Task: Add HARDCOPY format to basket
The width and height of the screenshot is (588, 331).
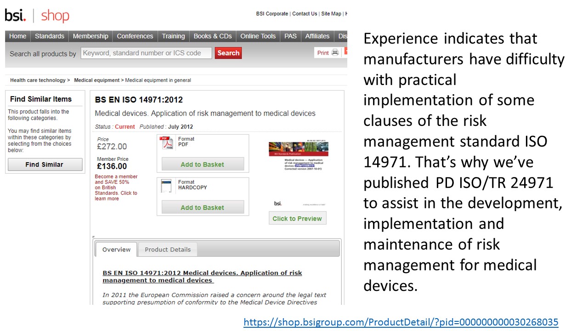Action: coord(203,207)
